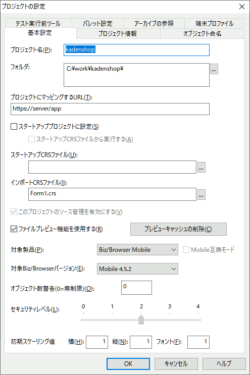This screenshot has width=250, height=375.
Task: Click プレビューキャッシュの削除 button
Action: click(178, 229)
